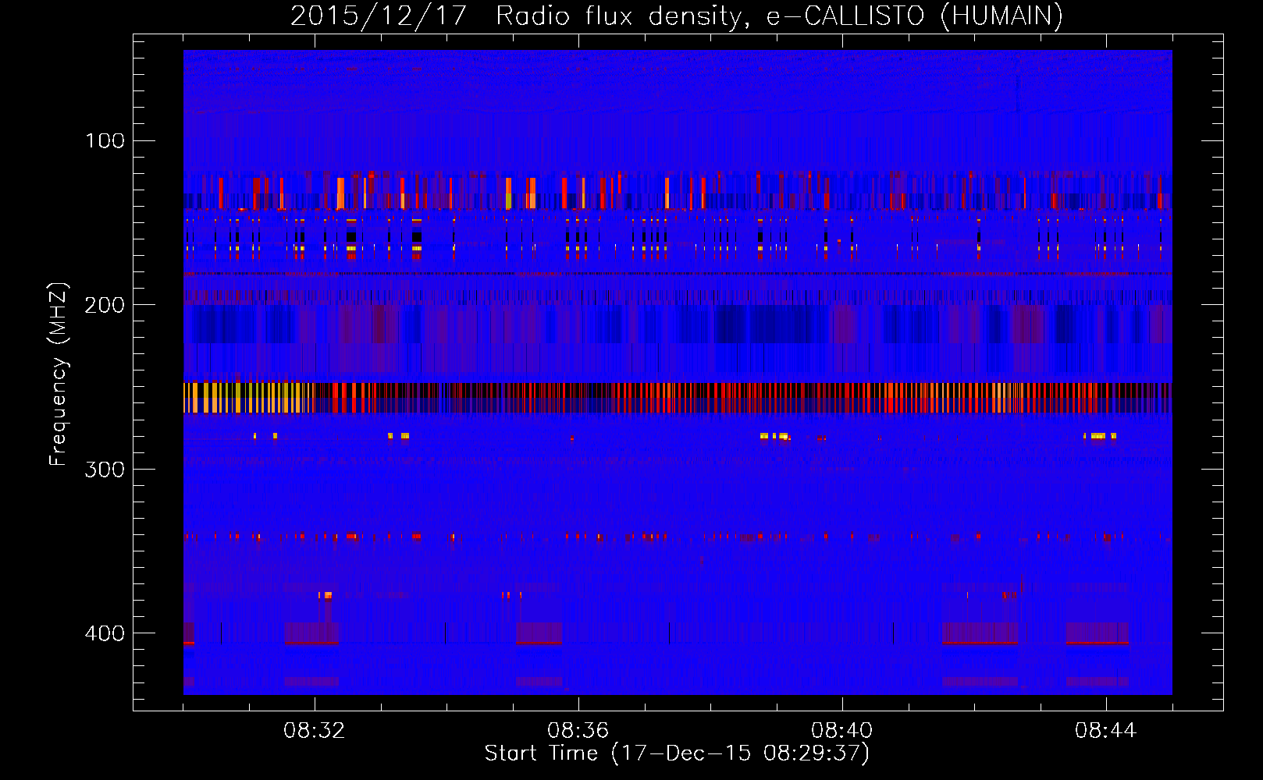Click the '08:40' time tick label
Viewport: 1263px width, 780px height.
coord(842,731)
